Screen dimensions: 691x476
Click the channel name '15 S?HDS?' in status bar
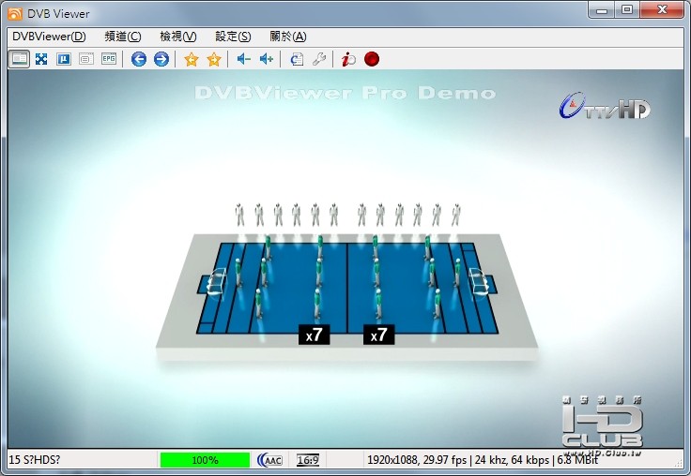35,460
